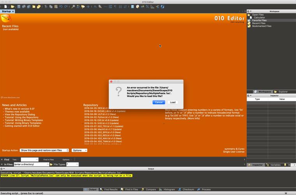Image resolution: width=296 pixels, height=195 pixels.
Task: Expand the File Types dropdown
Action: tap(77, 165)
